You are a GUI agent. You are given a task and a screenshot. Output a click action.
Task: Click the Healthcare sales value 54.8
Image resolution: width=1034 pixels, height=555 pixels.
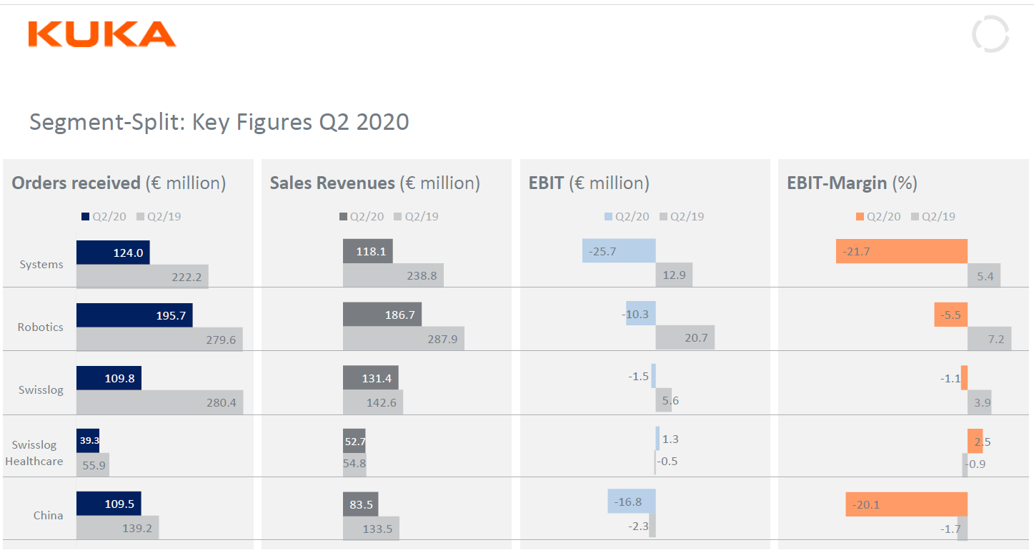[x=354, y=464]
